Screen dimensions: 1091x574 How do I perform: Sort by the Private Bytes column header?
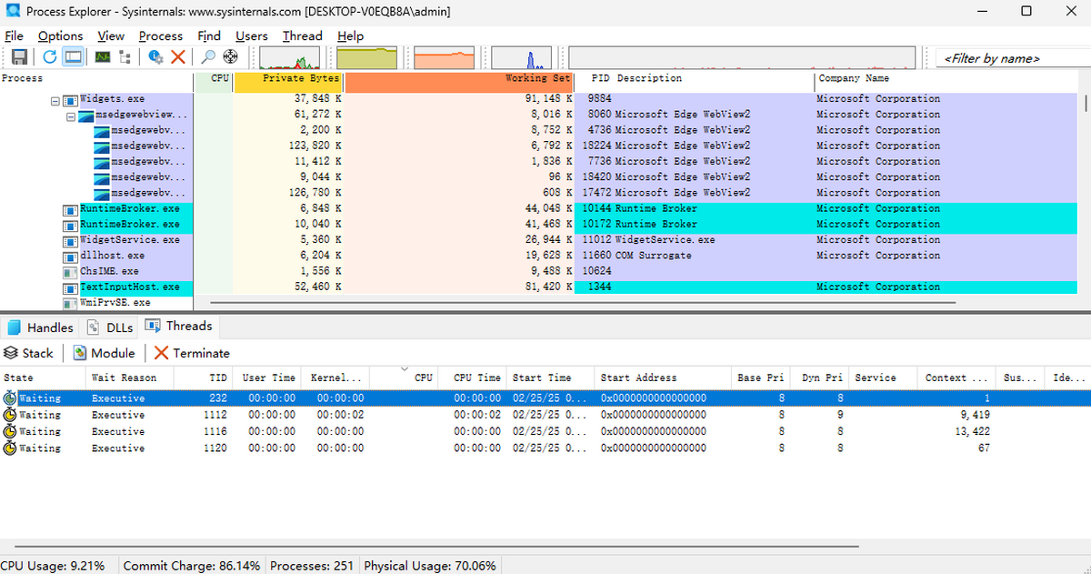tap(288, 82)
